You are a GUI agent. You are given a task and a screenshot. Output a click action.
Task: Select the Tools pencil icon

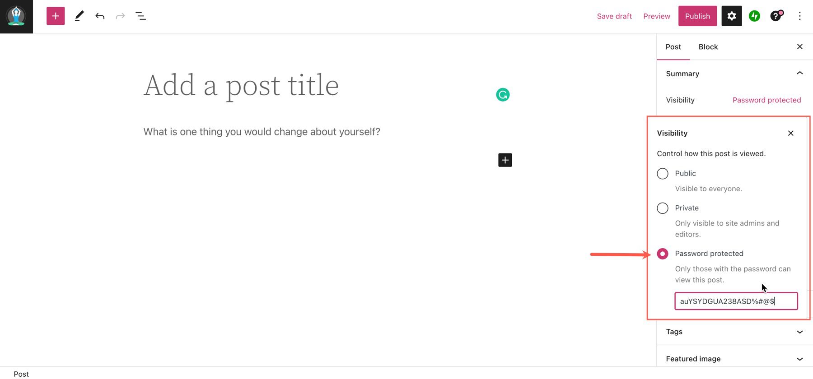(x=79, y=16)
